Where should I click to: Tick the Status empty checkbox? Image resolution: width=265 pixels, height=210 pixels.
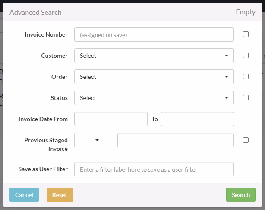pyautogui.click(x=246, y=97)
